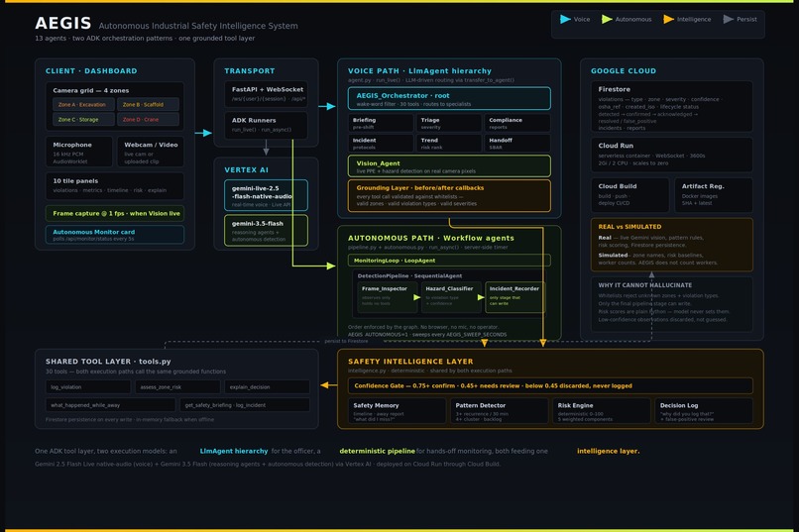The image size is (799, 532).
Task: Select the Hazard_Classifier stage box
Action: coord(451,297)
